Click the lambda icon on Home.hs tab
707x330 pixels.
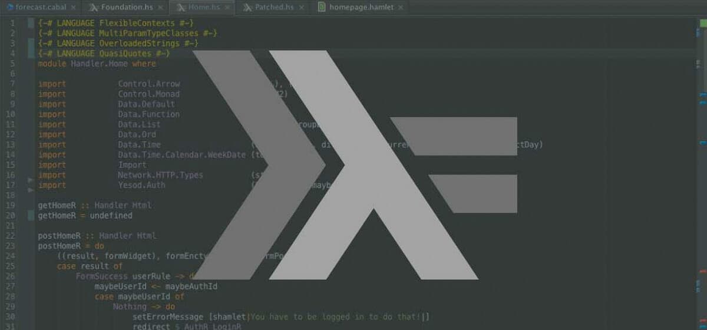181,8
